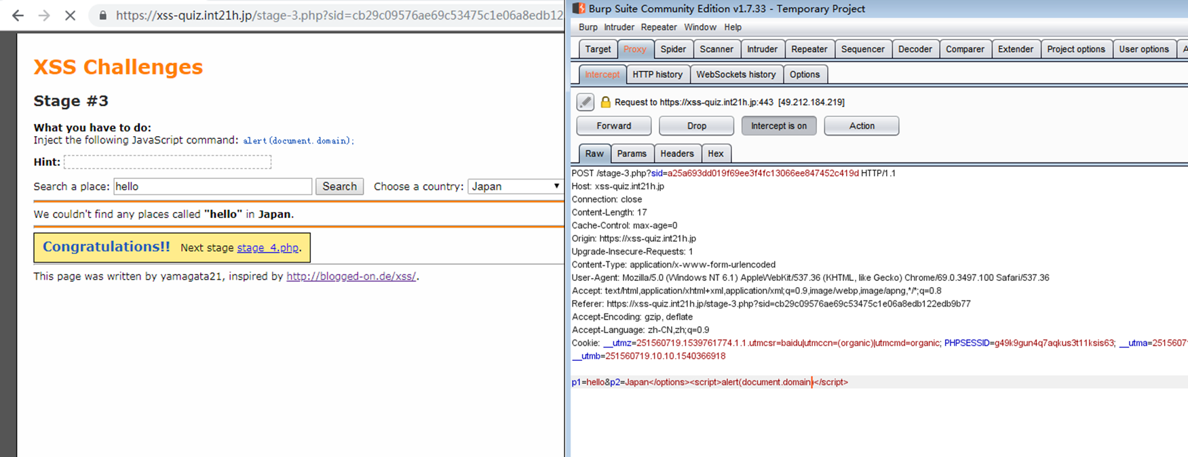The height and width of the screenshot is (457, 1188).
Task: Click the Connection: close header line
Action: 607,199
